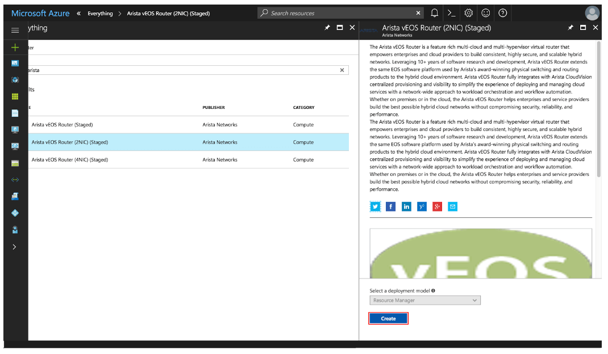
Task: Share on LinkedIn
Action: 406,206
